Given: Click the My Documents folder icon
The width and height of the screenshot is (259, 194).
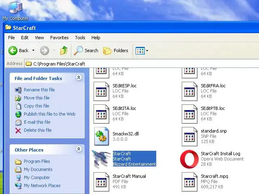Looking at the screenshot, I should tap(18, 170).
